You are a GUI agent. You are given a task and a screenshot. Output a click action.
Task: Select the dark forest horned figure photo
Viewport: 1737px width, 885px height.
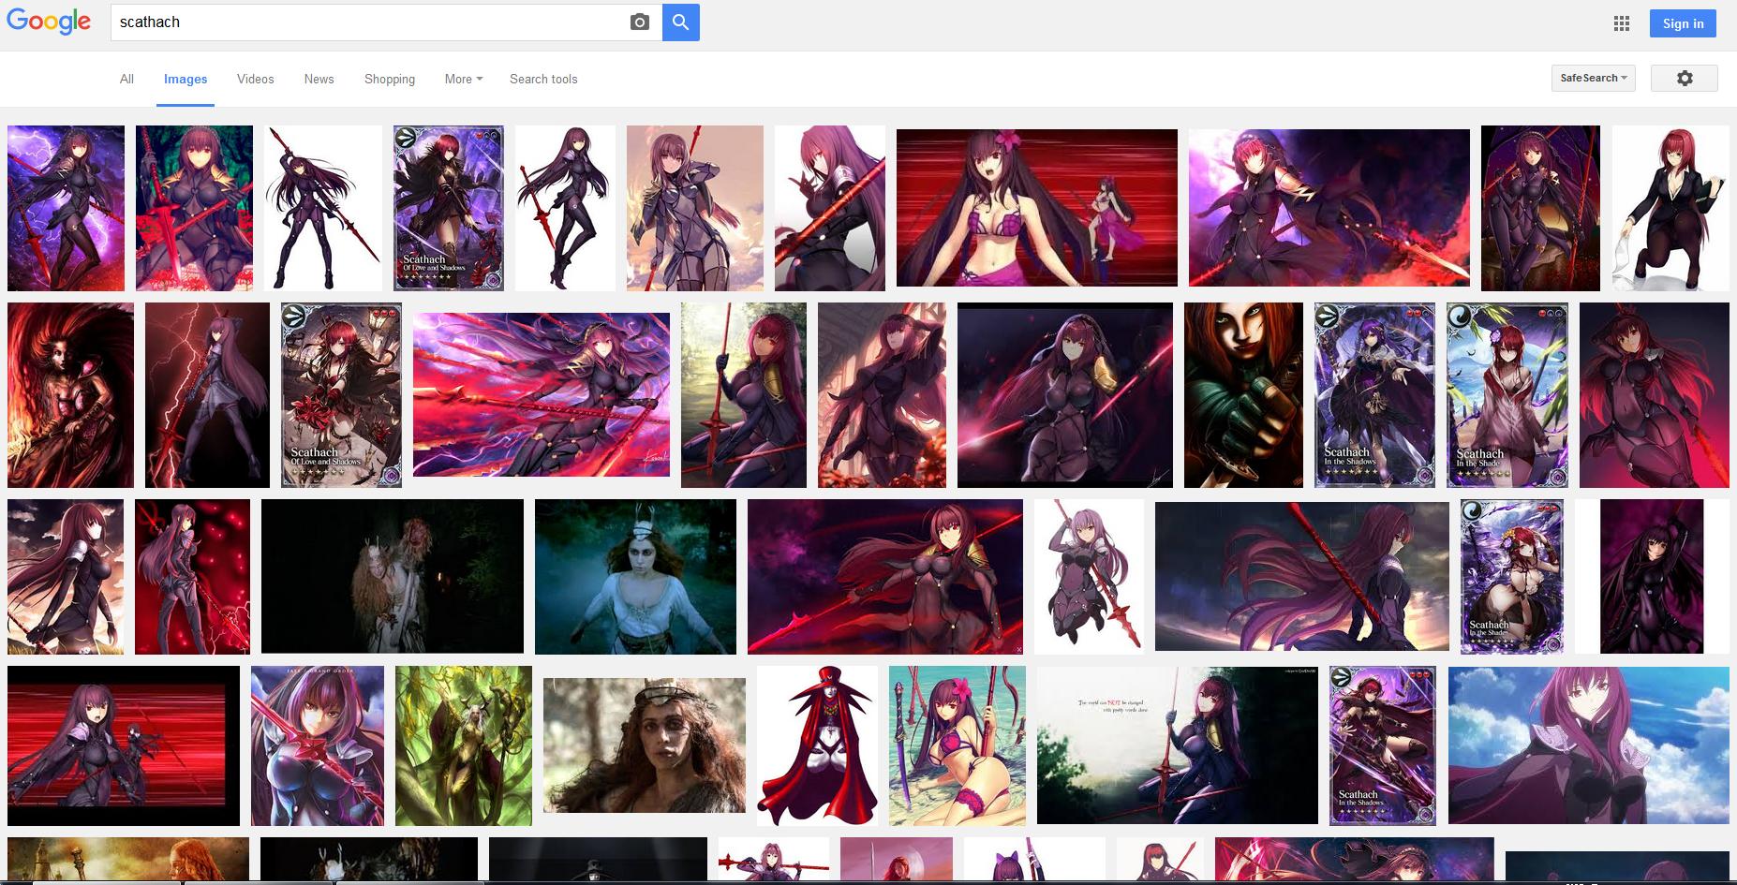(x=393, y=576)
